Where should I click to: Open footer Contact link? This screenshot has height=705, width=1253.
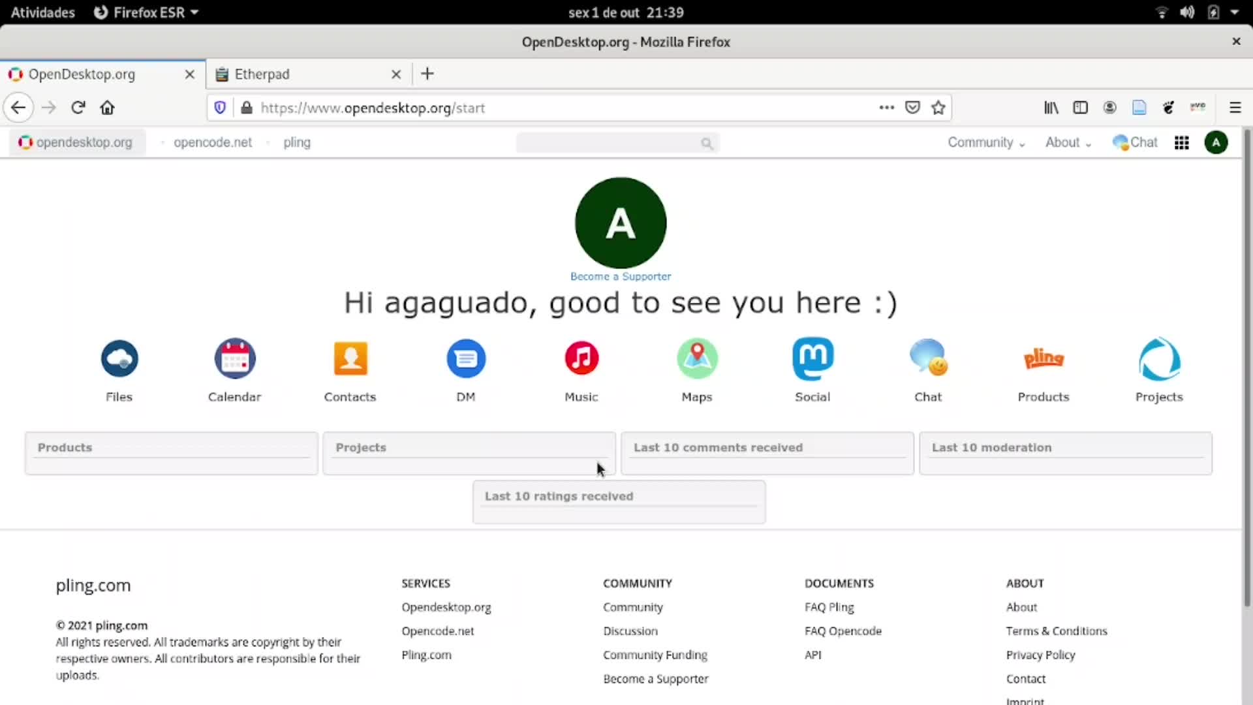point(1026,678)
